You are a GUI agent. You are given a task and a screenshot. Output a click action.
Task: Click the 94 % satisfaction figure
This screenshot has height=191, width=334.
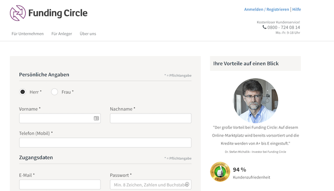[x=240, y=169]
